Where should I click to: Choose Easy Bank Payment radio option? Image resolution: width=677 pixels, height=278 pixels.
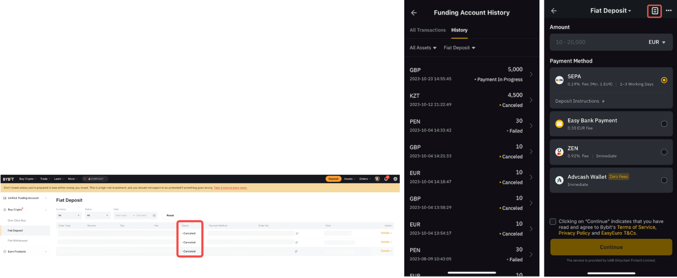(664, 124)
